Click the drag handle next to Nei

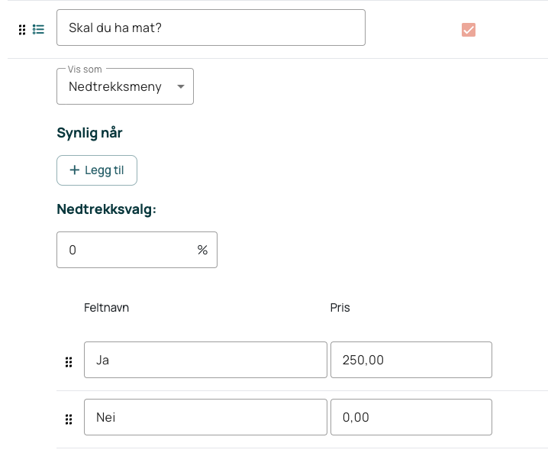point(69,419)
